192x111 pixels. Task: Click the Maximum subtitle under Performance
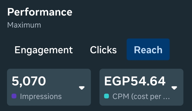24,25
